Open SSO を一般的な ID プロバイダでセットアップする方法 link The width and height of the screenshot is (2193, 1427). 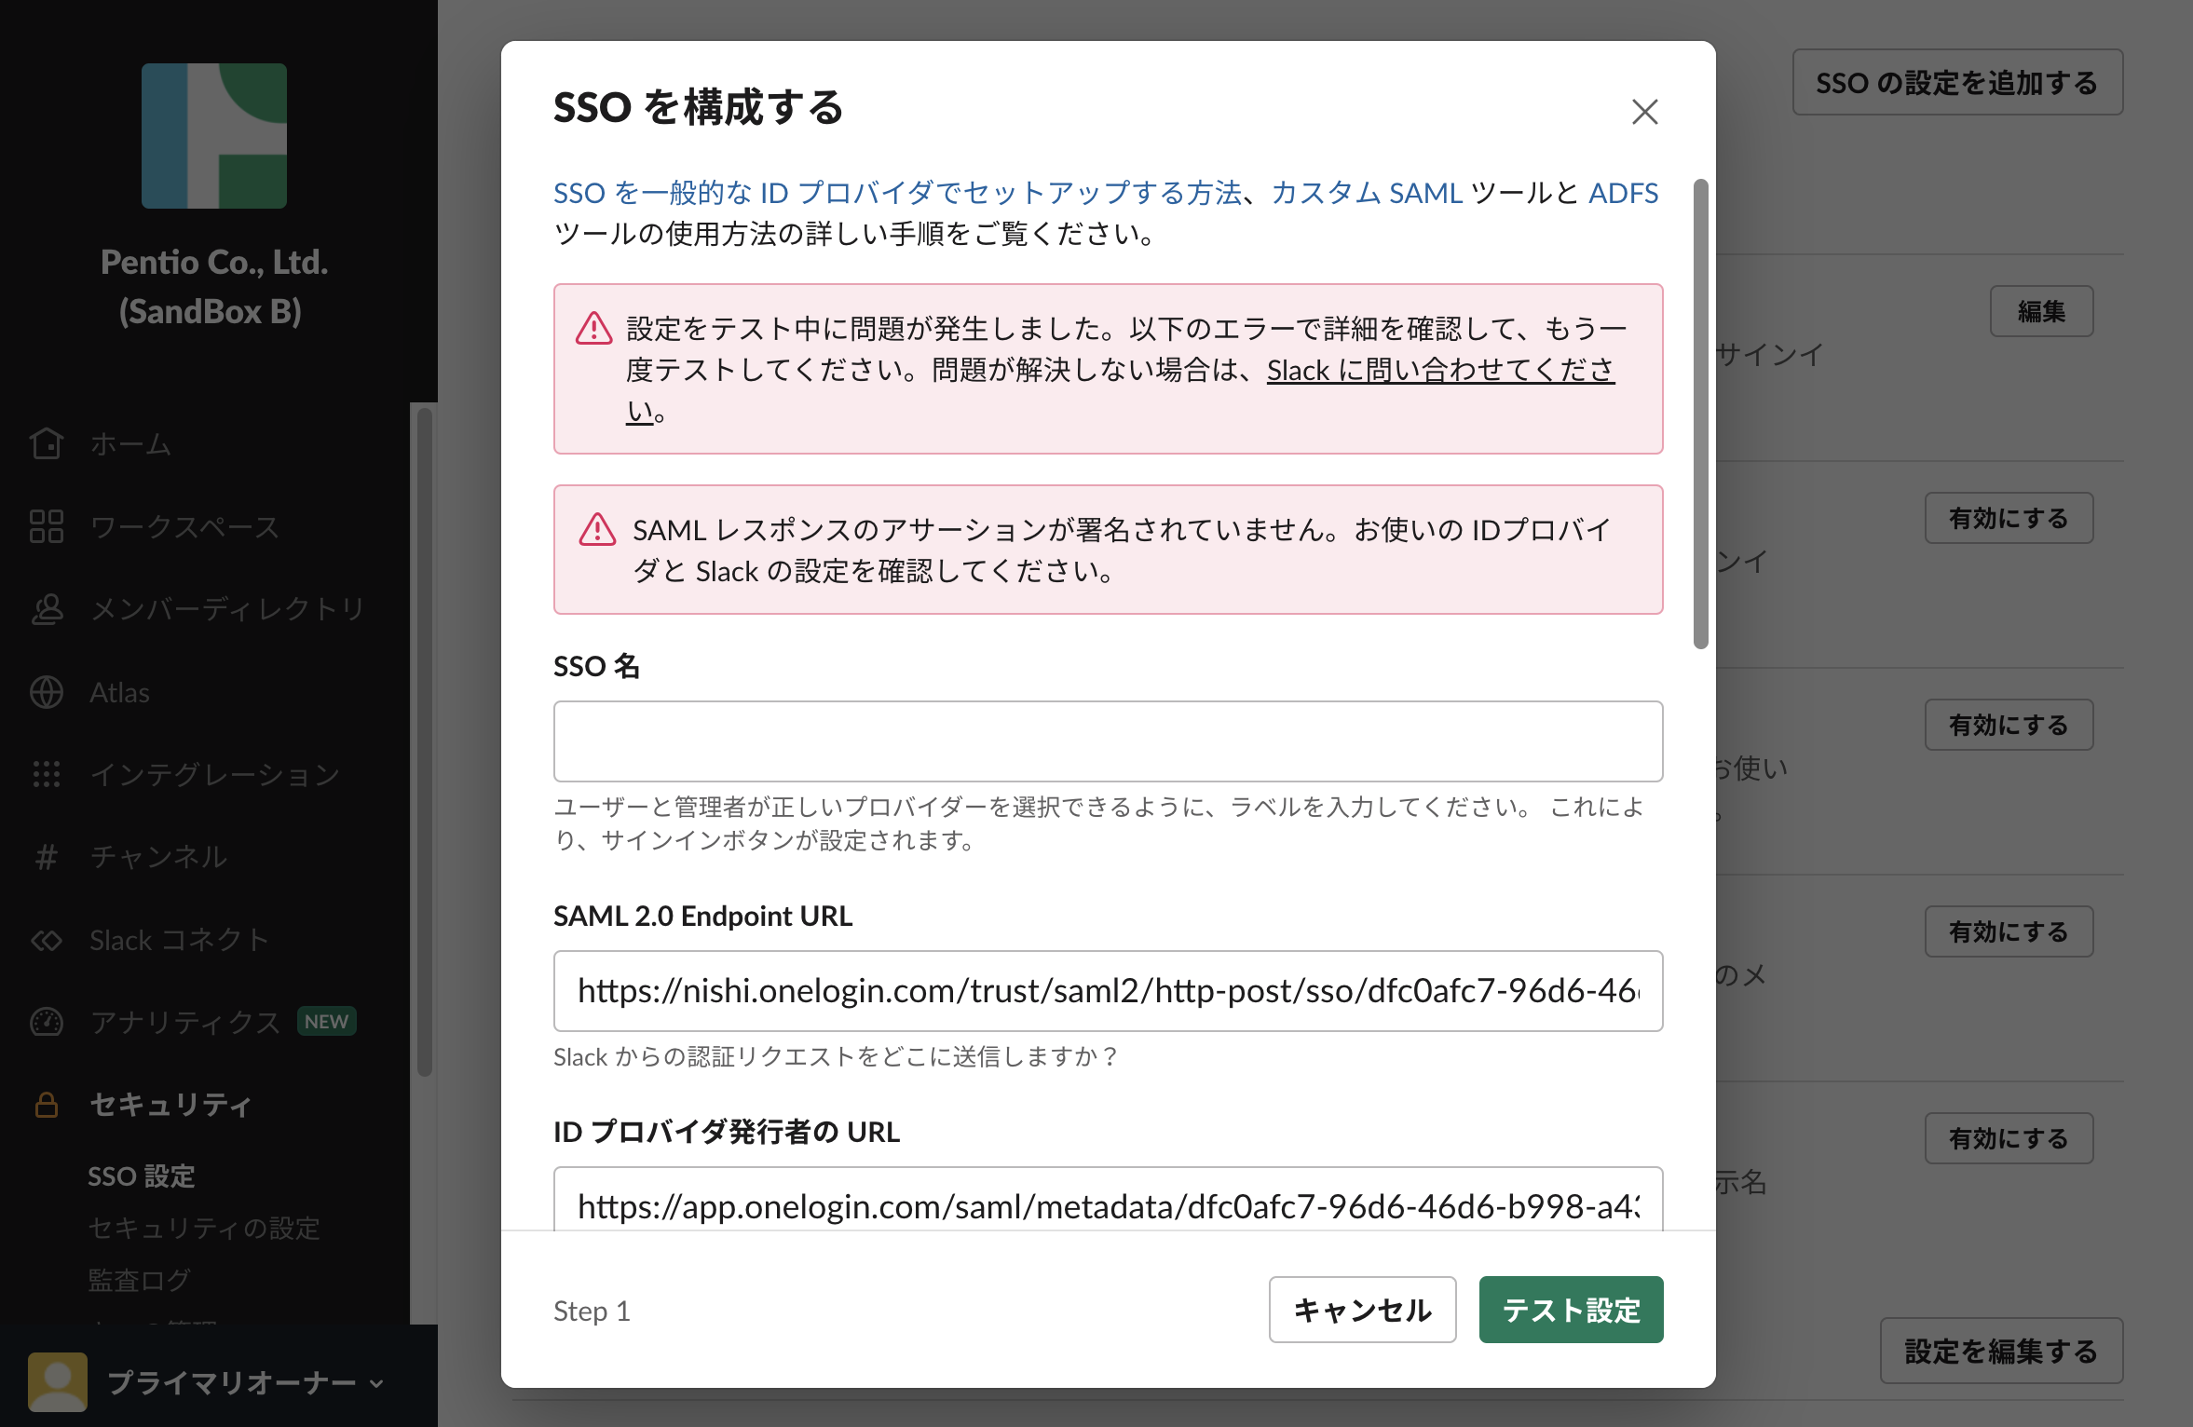pyautogui.click(x=897, y=193)
